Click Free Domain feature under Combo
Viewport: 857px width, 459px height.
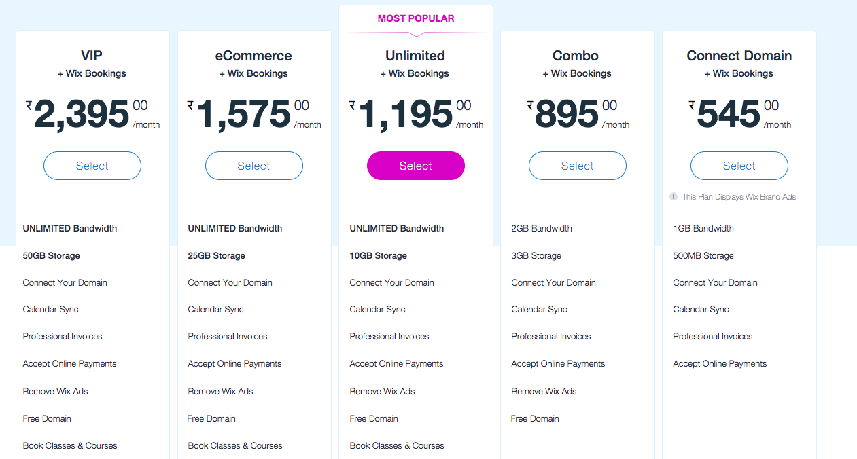[535, 419]
